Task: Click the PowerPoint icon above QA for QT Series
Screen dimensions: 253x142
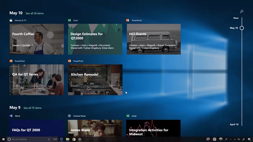Action: [x=11, y=61]
